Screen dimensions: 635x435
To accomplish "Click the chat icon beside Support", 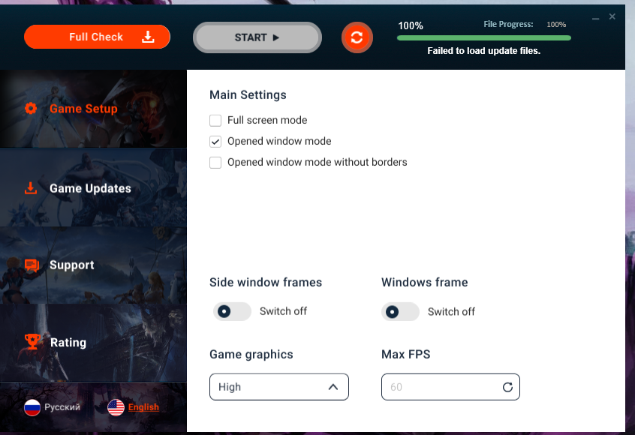I will tap(32, 265).
